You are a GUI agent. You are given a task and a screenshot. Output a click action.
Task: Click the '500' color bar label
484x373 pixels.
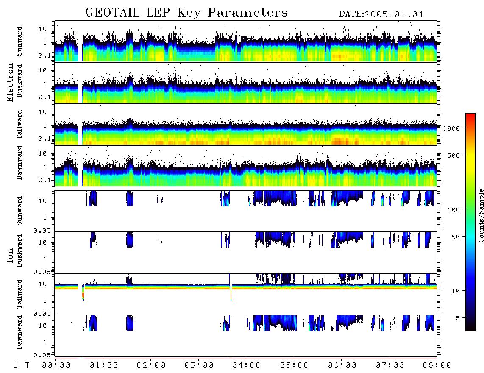point(453,155)
